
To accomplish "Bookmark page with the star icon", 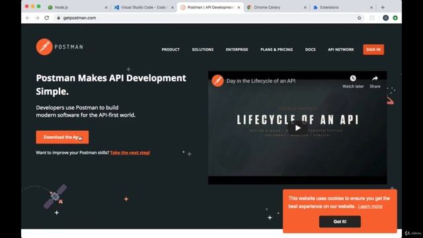I will point(359,18).
